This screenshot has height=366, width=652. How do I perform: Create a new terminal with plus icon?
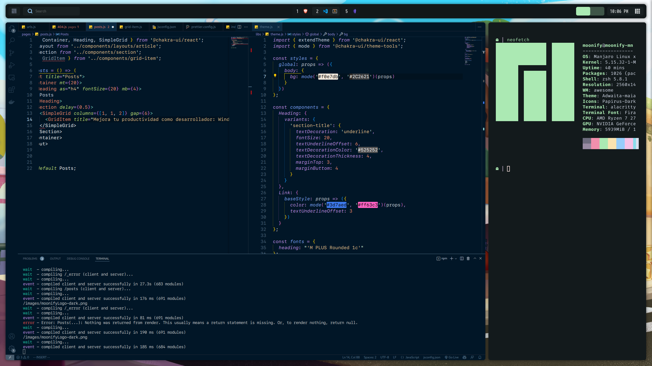point(451,258)
